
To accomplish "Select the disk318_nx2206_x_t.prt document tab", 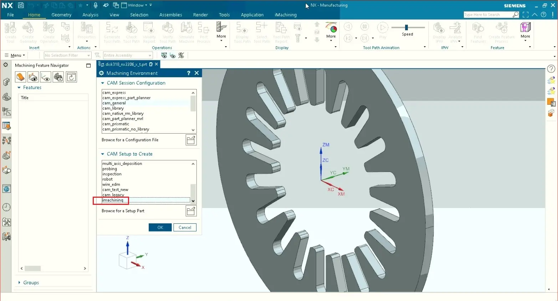I will pyautogui.click(x=126, y=64).
